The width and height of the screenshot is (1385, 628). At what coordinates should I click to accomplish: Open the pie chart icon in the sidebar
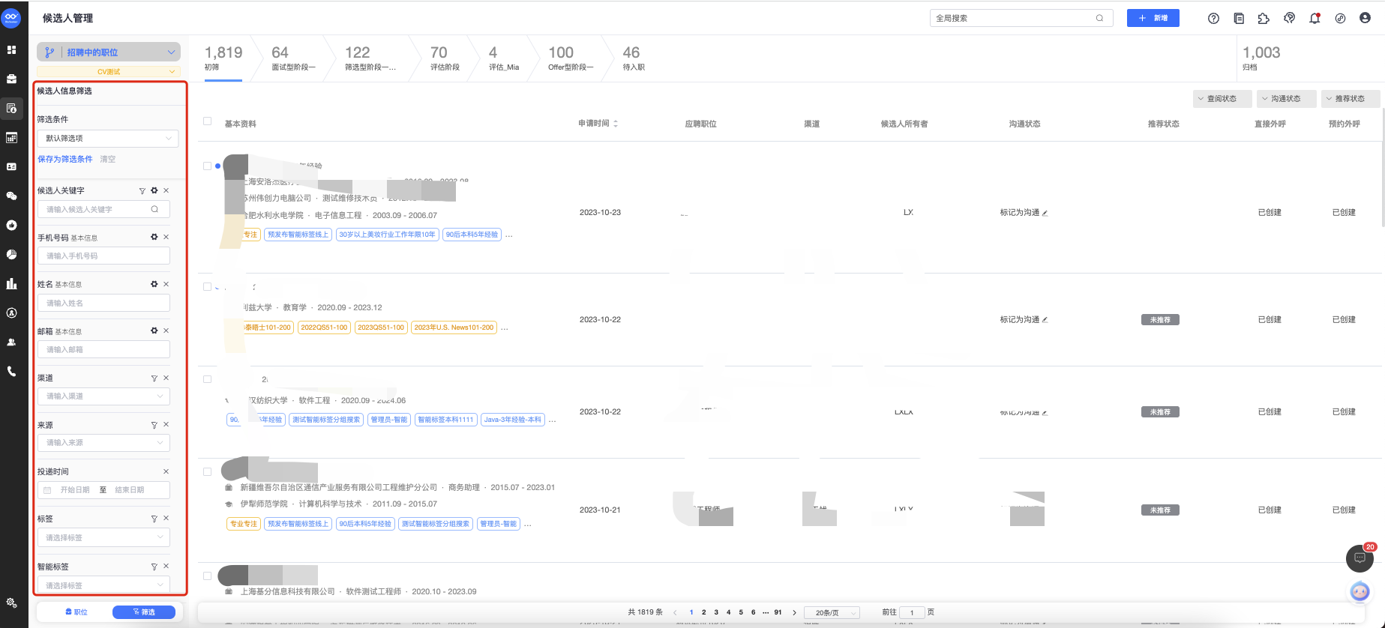click(x=11, y=255)
